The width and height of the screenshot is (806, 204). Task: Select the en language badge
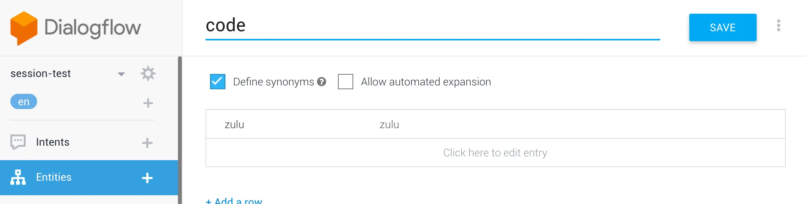pos(24,102)
